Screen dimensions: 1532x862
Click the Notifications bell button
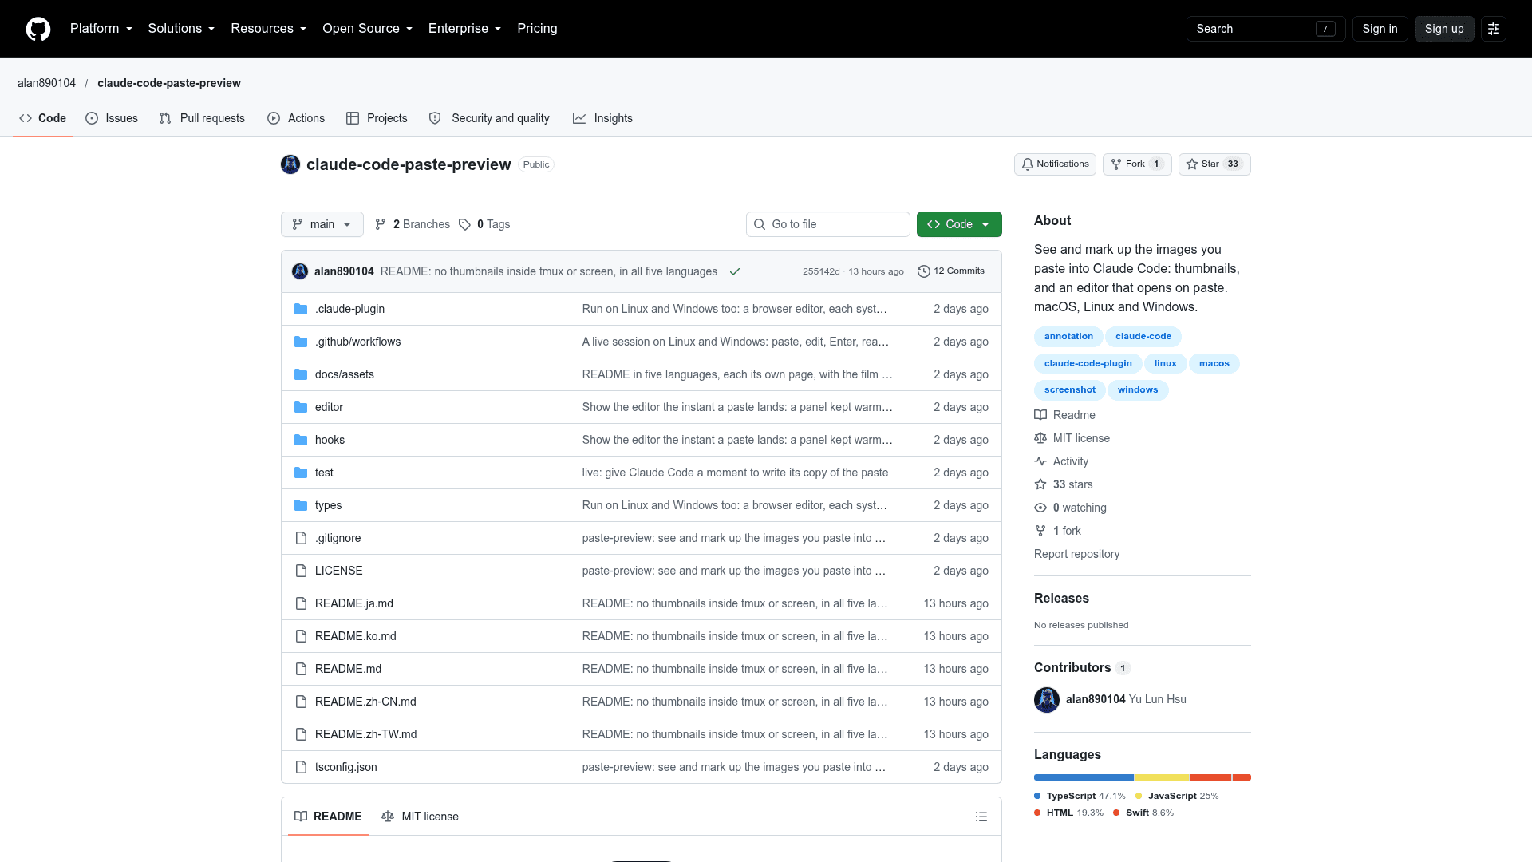[x=1055, y=164]
